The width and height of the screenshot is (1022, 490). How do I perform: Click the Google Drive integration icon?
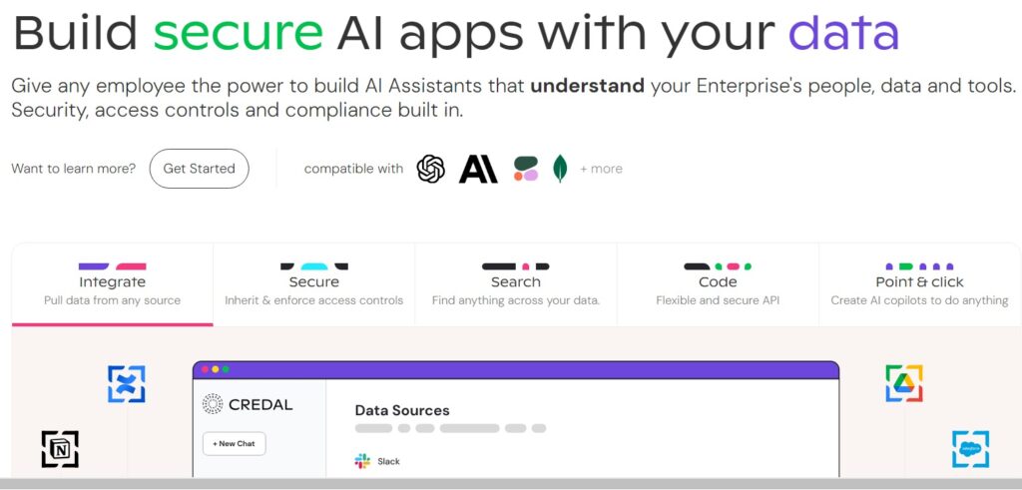coord(904,383)
